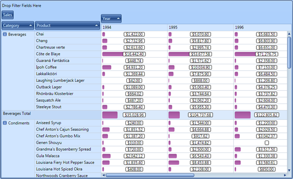
Task: Click the $8,453.88 value cell
Action: pos(201,163)
